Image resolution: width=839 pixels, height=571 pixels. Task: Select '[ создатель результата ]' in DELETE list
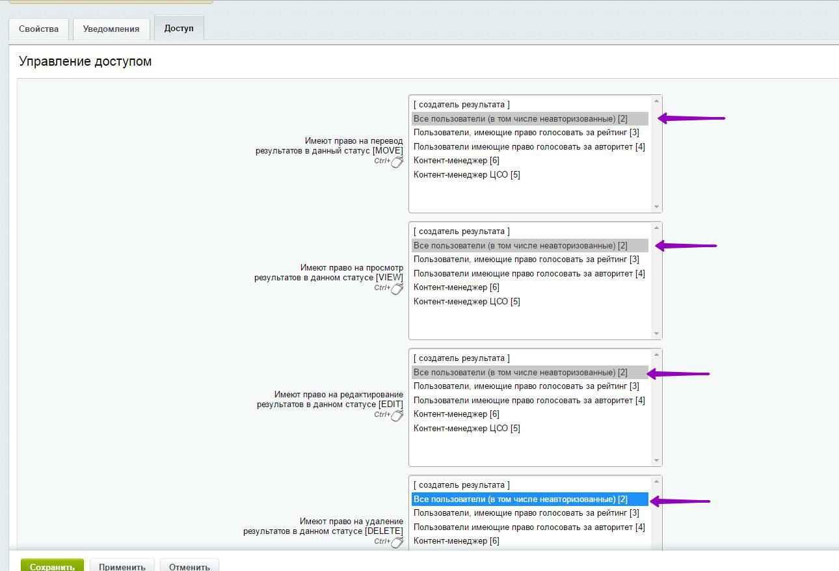pyautogui.click(x=530, y=485)
